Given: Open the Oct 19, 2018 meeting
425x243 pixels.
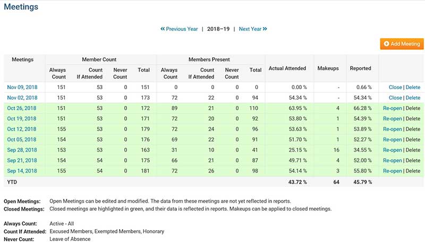Looking at the screenshot, I should tap(22, 119).
